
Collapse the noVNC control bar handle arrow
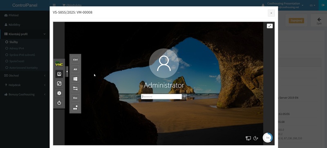pyautogui.click(x=67, y=72)
